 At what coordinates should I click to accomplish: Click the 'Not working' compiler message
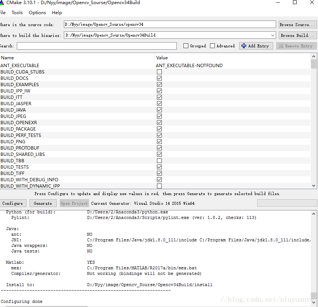tap(144, 273)
